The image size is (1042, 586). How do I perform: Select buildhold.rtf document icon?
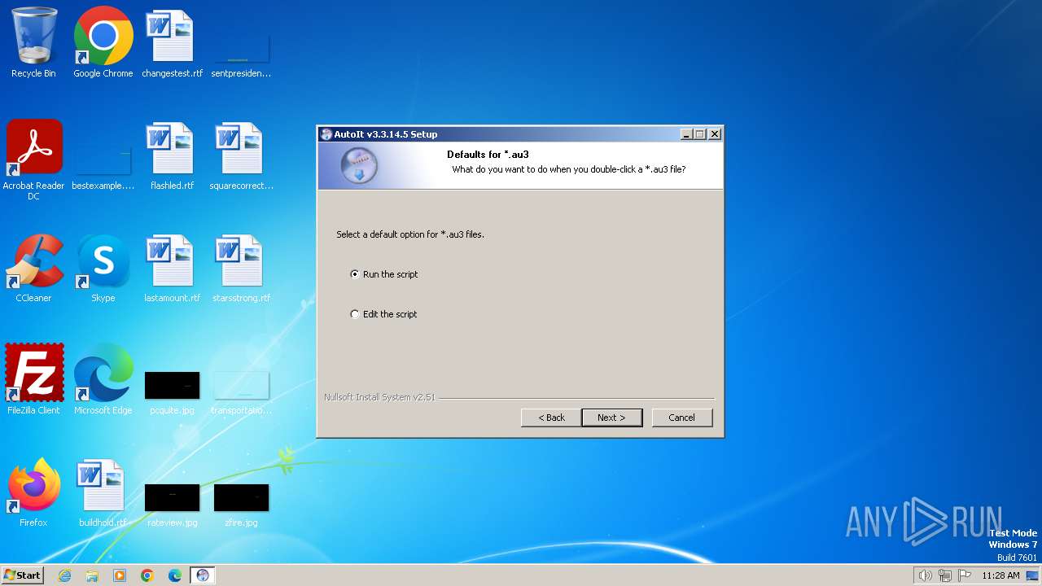click(x=103, y=492)
